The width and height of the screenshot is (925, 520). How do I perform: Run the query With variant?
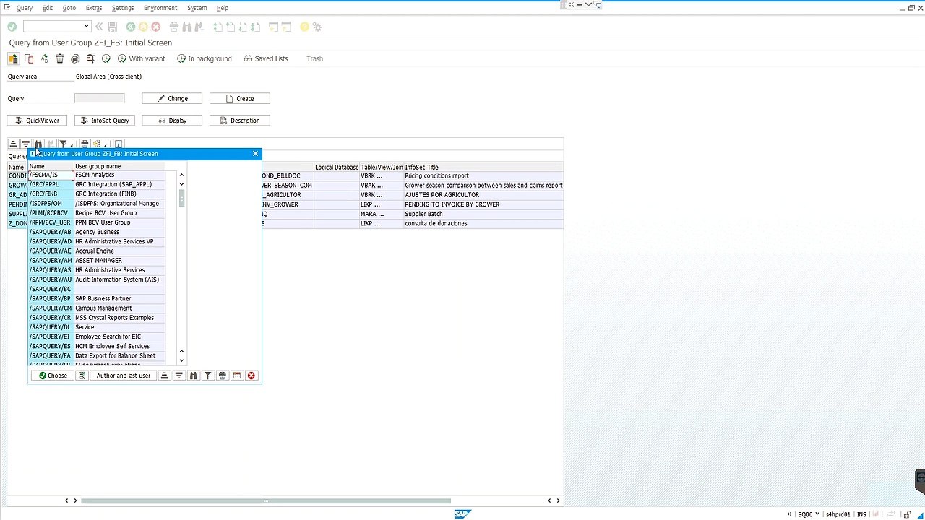click(x=142, y=58)
